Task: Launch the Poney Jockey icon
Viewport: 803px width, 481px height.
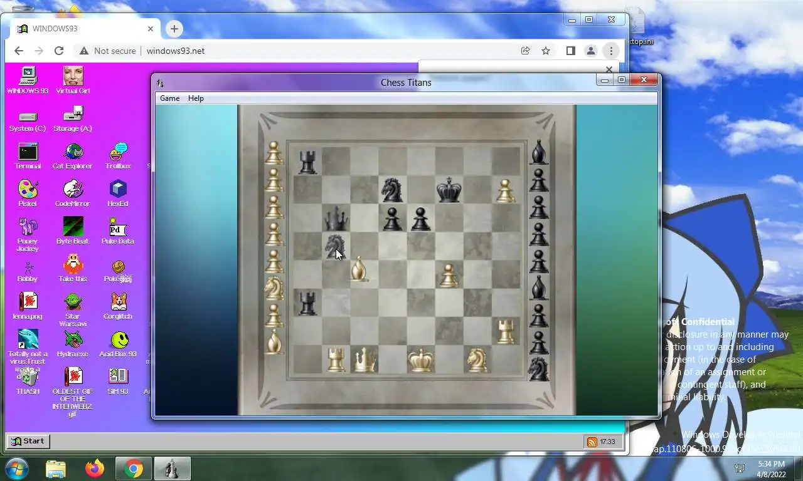Action: [x=28, y=234]
